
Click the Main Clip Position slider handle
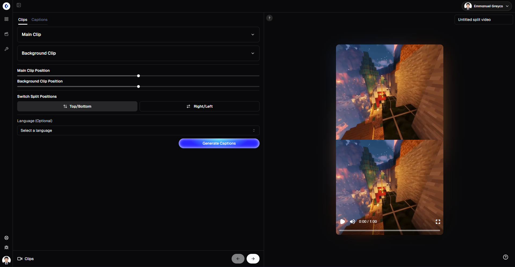coord(138,76)
